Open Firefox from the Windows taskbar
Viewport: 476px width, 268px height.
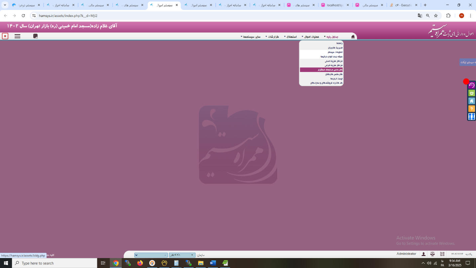(x=140, y=263)
